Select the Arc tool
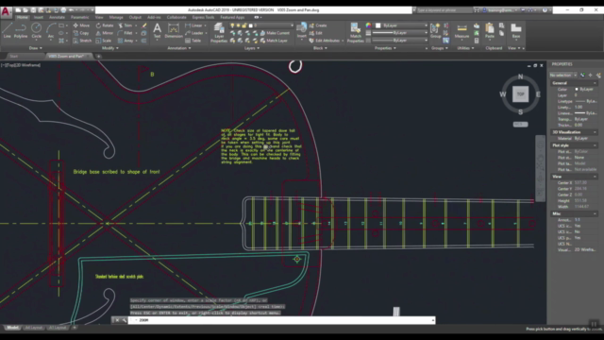 coord(51,30)
